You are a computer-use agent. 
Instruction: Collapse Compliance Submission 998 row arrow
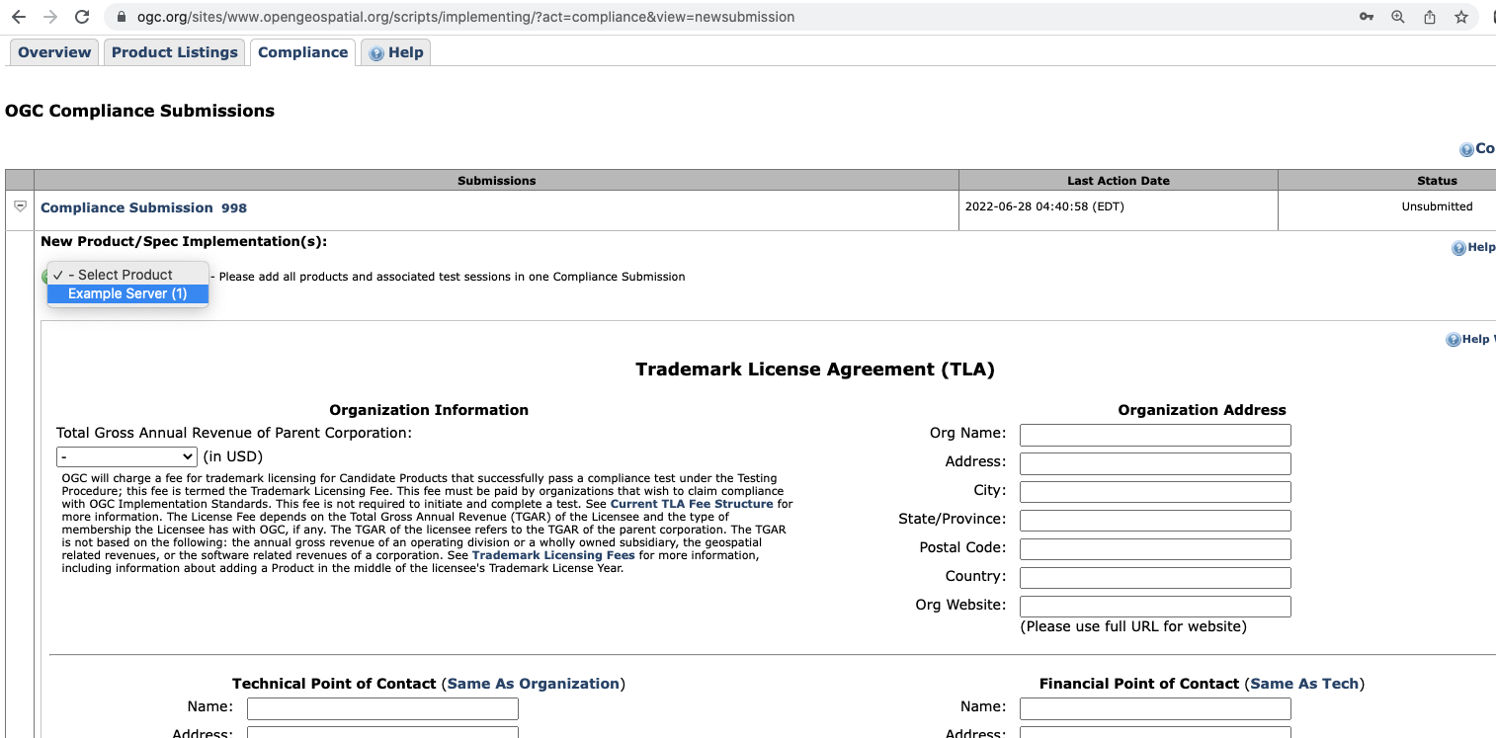pyautogui.click(x=20, y=206)
